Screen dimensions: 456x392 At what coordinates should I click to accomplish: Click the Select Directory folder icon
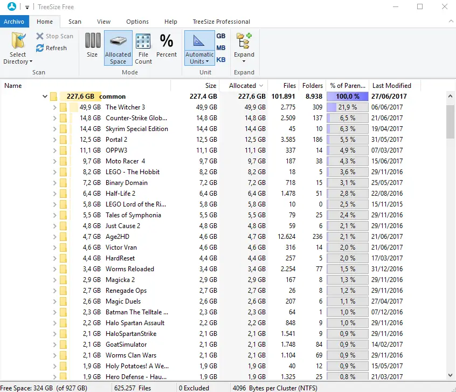18,41
